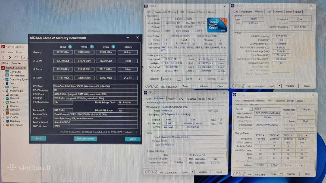Open the Slot #1 memory slot dropdown
This screenshot has height=183, width=326.
250,109
